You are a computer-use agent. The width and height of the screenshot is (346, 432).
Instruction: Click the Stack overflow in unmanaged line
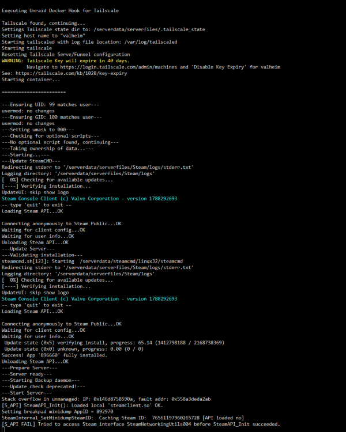click(x=106, y=399)
